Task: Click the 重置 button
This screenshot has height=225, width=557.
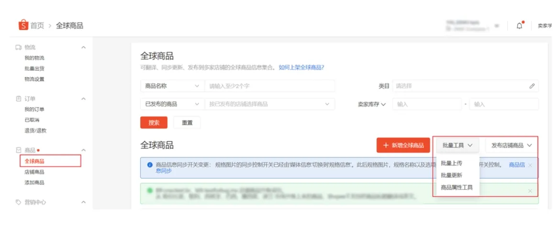Action: [187, 122]
